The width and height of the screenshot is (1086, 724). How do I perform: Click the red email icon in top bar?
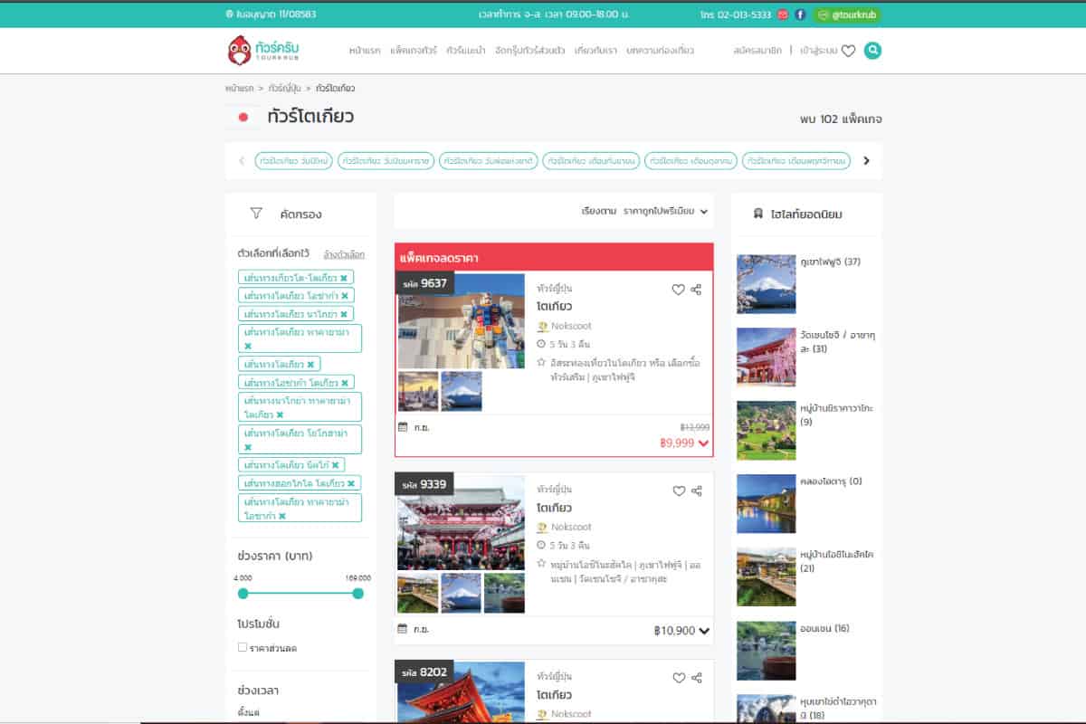[783, 14]
